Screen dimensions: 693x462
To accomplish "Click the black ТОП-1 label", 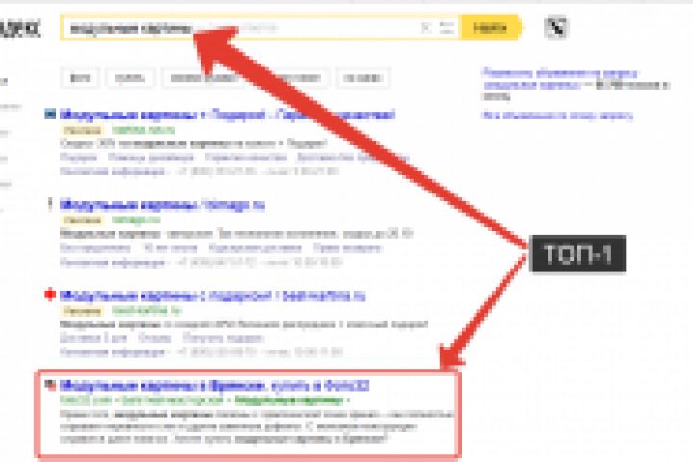I will 577,254.
